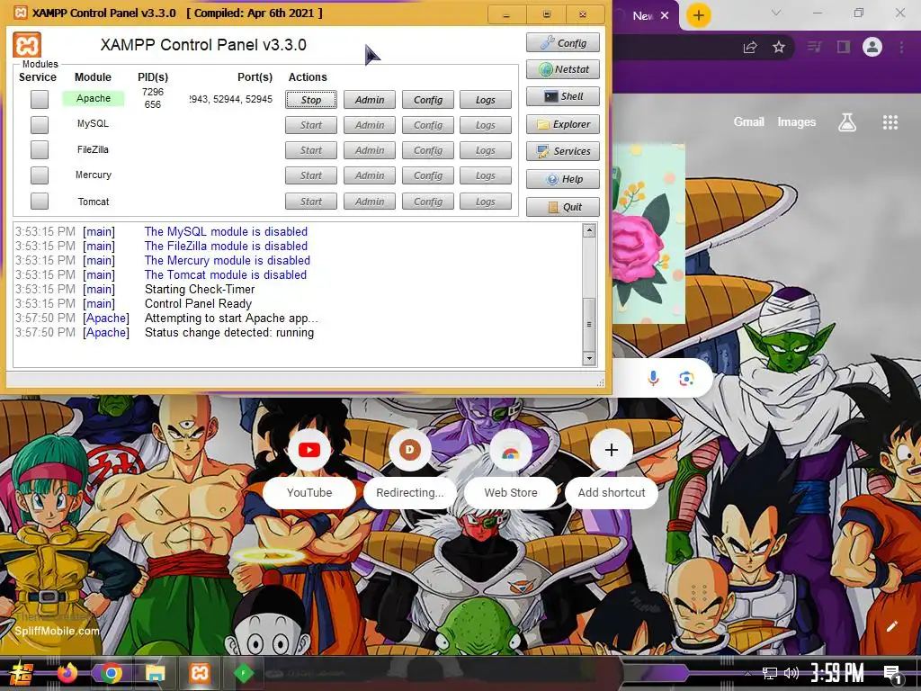Open Gmail link on New Tab page

(749, 121)
